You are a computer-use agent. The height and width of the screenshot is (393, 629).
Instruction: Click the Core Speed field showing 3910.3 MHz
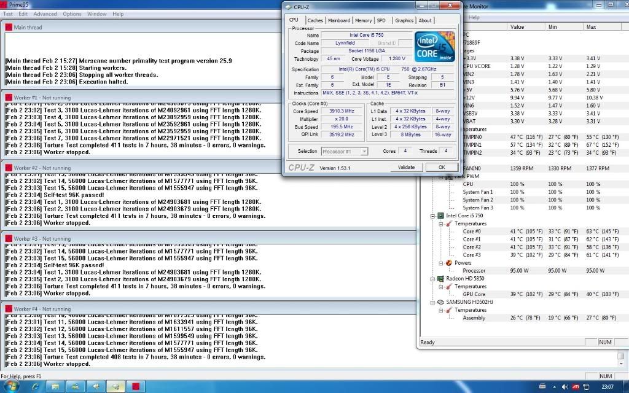pos(342,111)
